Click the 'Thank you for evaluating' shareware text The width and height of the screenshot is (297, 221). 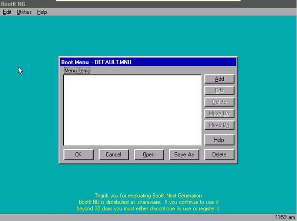(148, 195)
